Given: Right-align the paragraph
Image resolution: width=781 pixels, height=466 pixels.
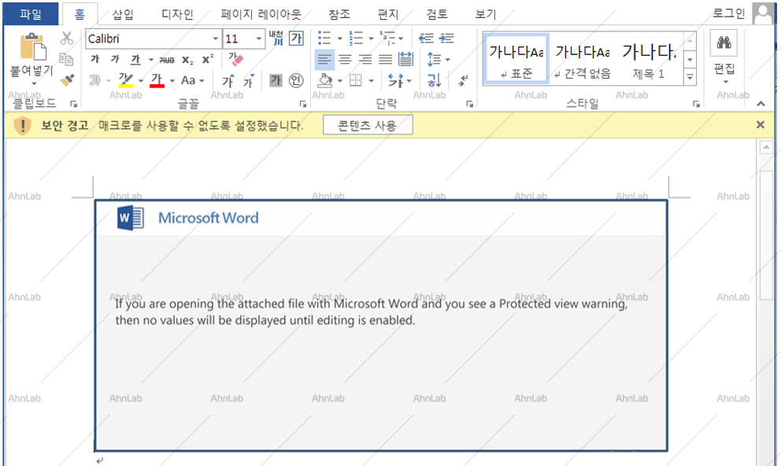Looking at the screenshot, I should [365, 60].
